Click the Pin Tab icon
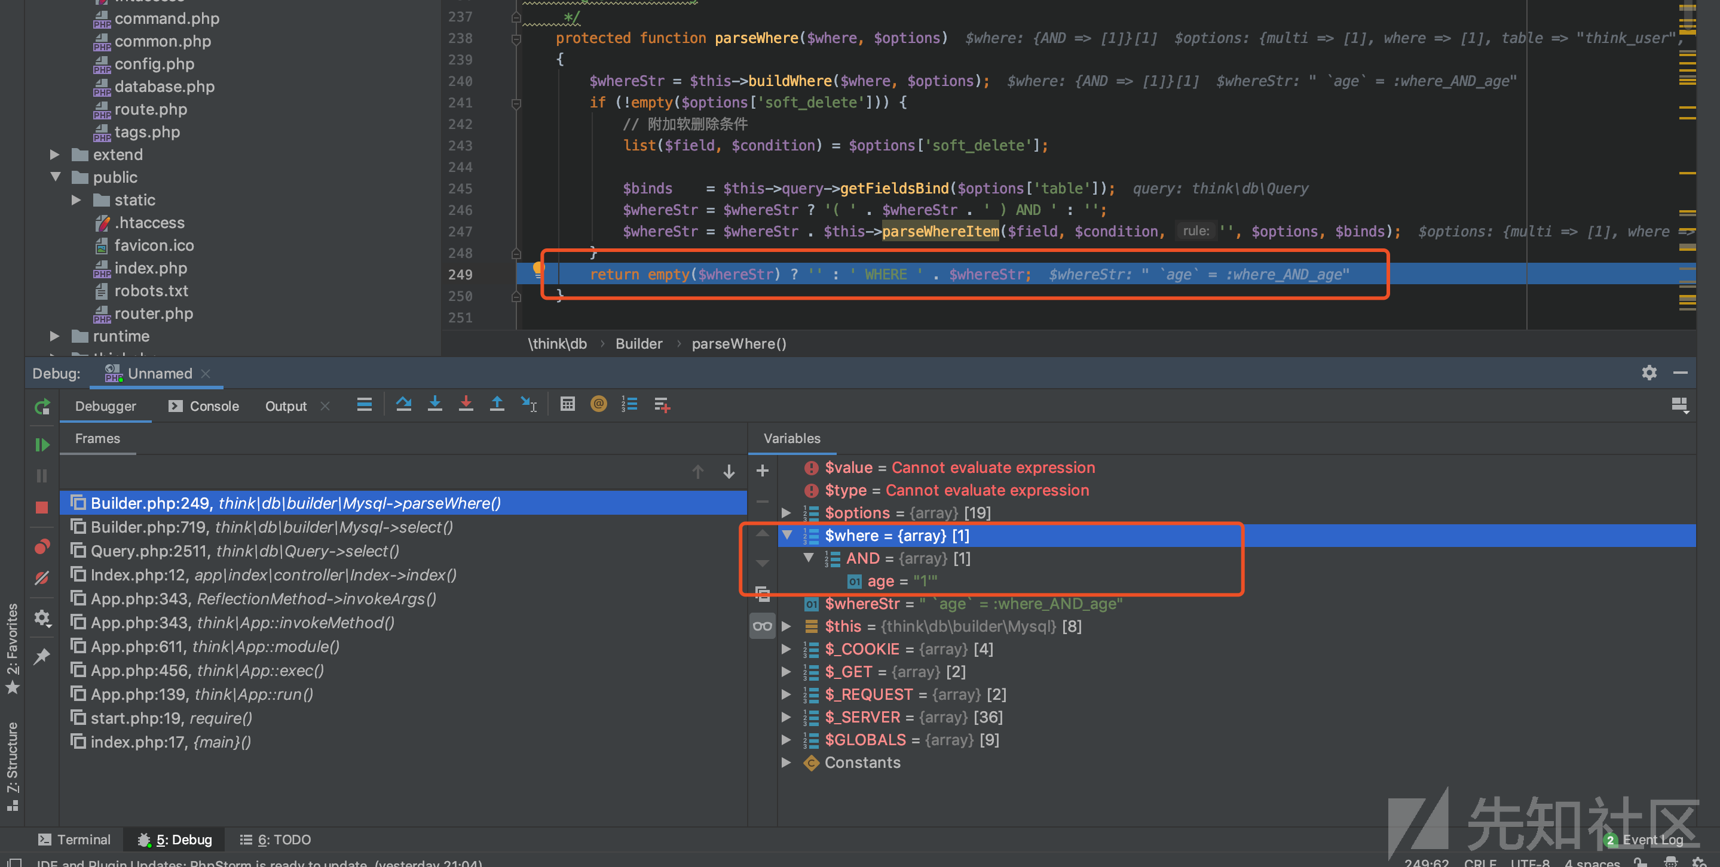The width and height of the screenshot is (1720, 867). (42, 656)
